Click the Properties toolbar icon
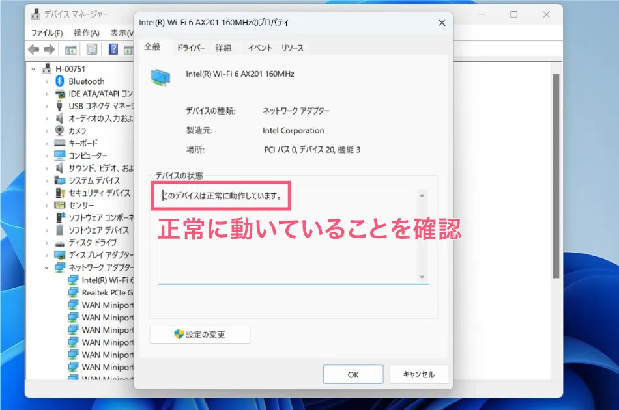619x410 pixels. pos(91,49)
